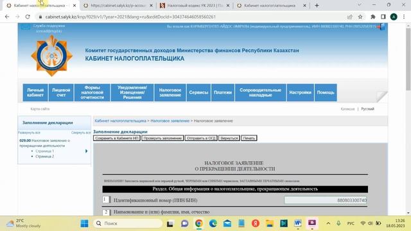Open the Личный кабинет menu
This screenshot has height=231, width=411.
point(35,92)
